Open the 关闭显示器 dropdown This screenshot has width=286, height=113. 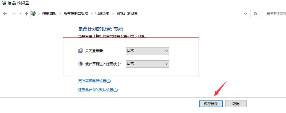point(148,51)
